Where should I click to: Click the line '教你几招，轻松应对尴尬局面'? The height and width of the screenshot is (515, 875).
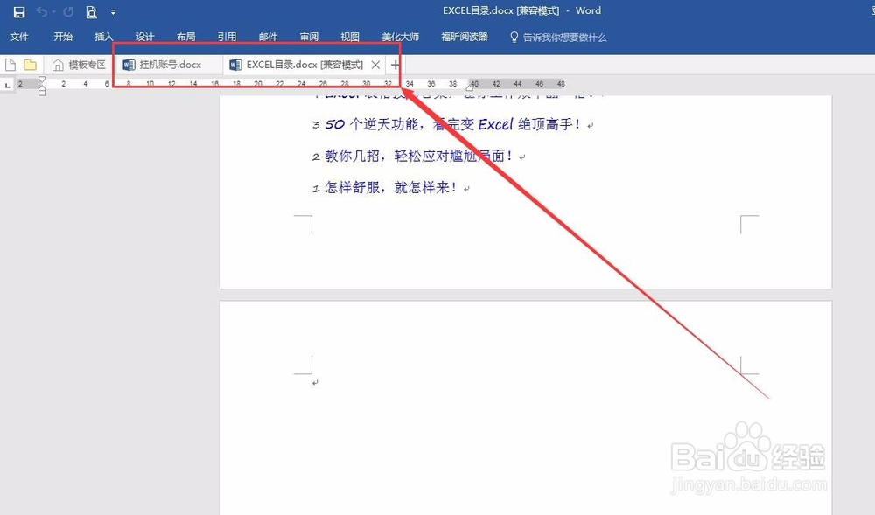(418, 156)
